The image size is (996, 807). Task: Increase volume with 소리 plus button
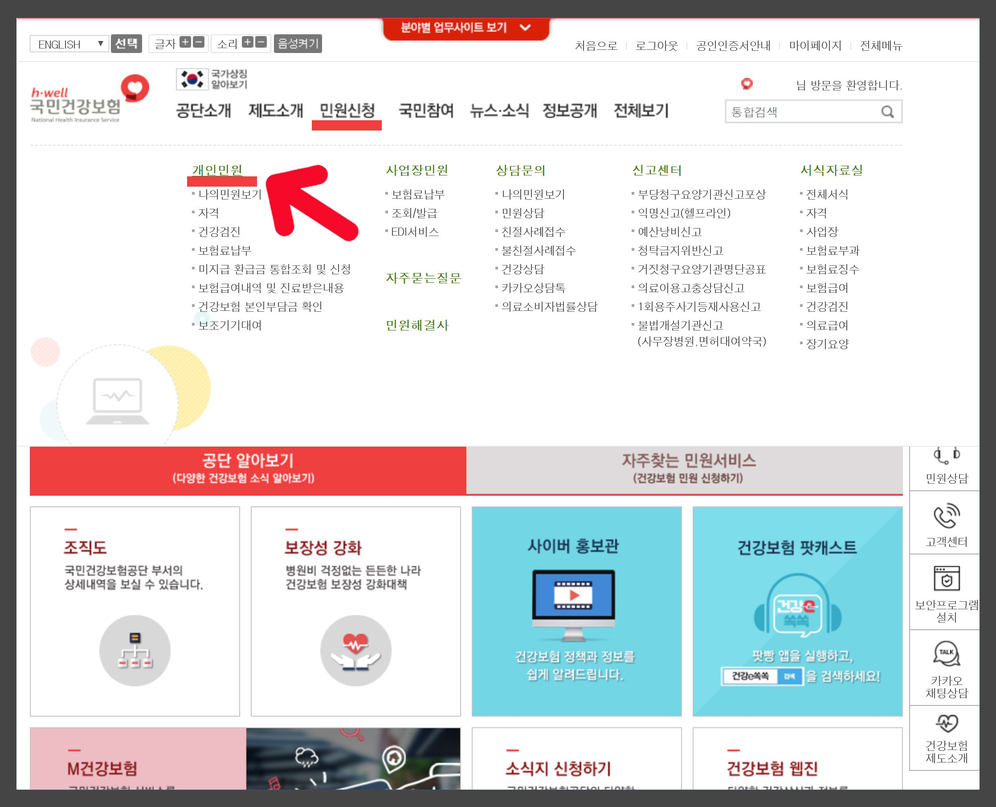click(248, 42)
